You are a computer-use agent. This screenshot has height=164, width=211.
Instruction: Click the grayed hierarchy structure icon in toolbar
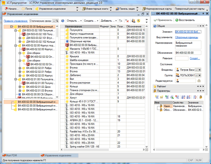click(121, 21)
